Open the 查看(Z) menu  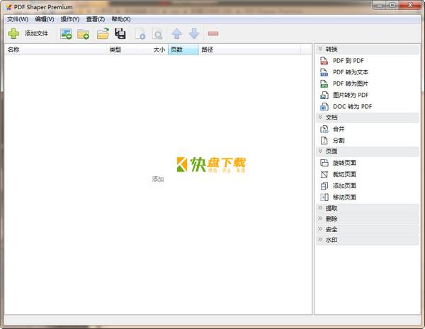[96, 19]
